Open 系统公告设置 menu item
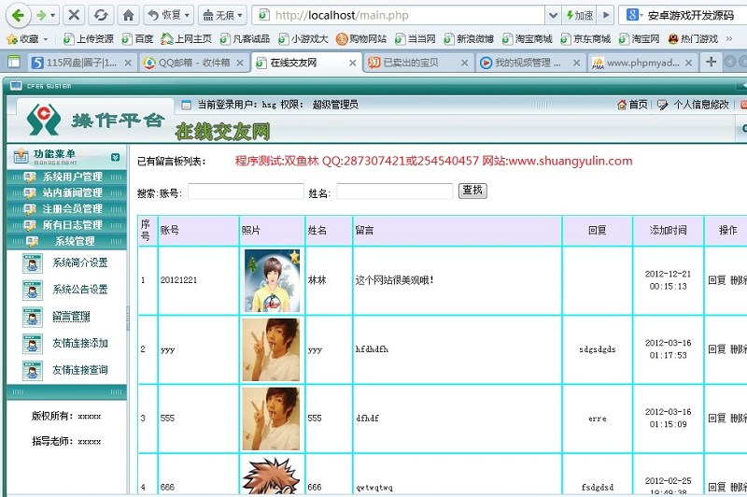This screenshot has width=747, height=497. coord(80,290)
